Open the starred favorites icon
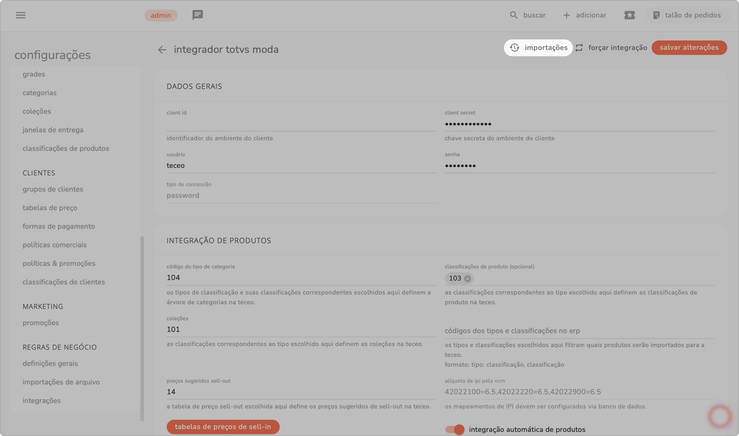 pos(629,15)
